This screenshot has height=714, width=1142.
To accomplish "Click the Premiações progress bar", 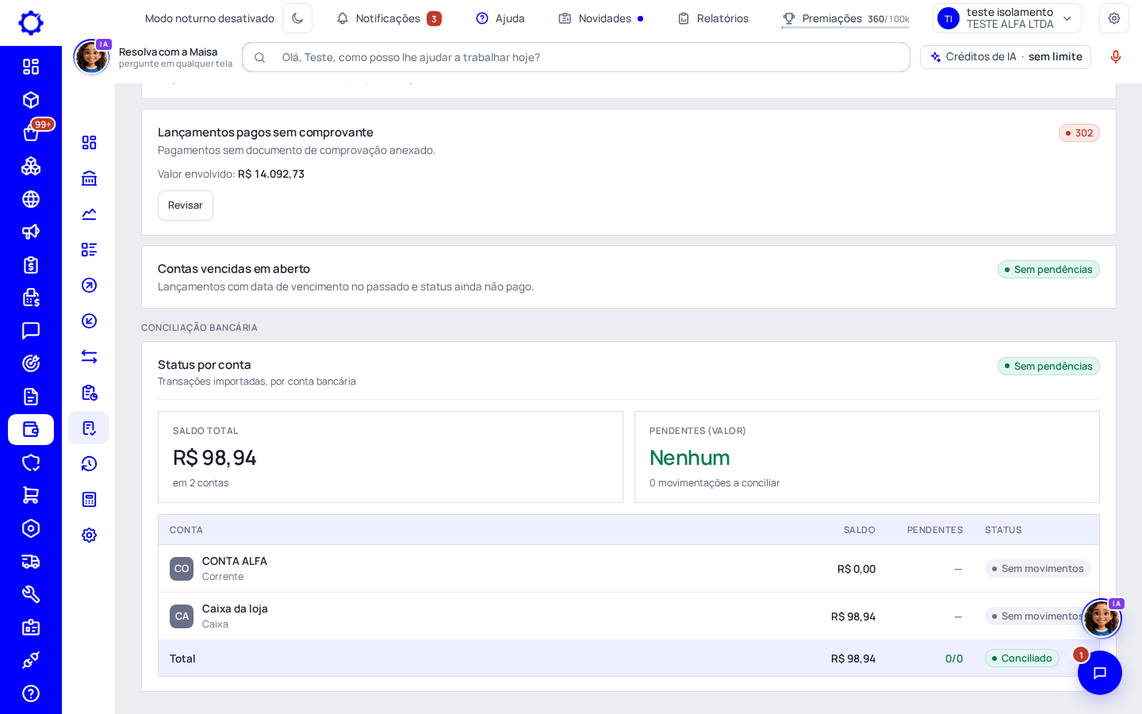I will 845,27.
